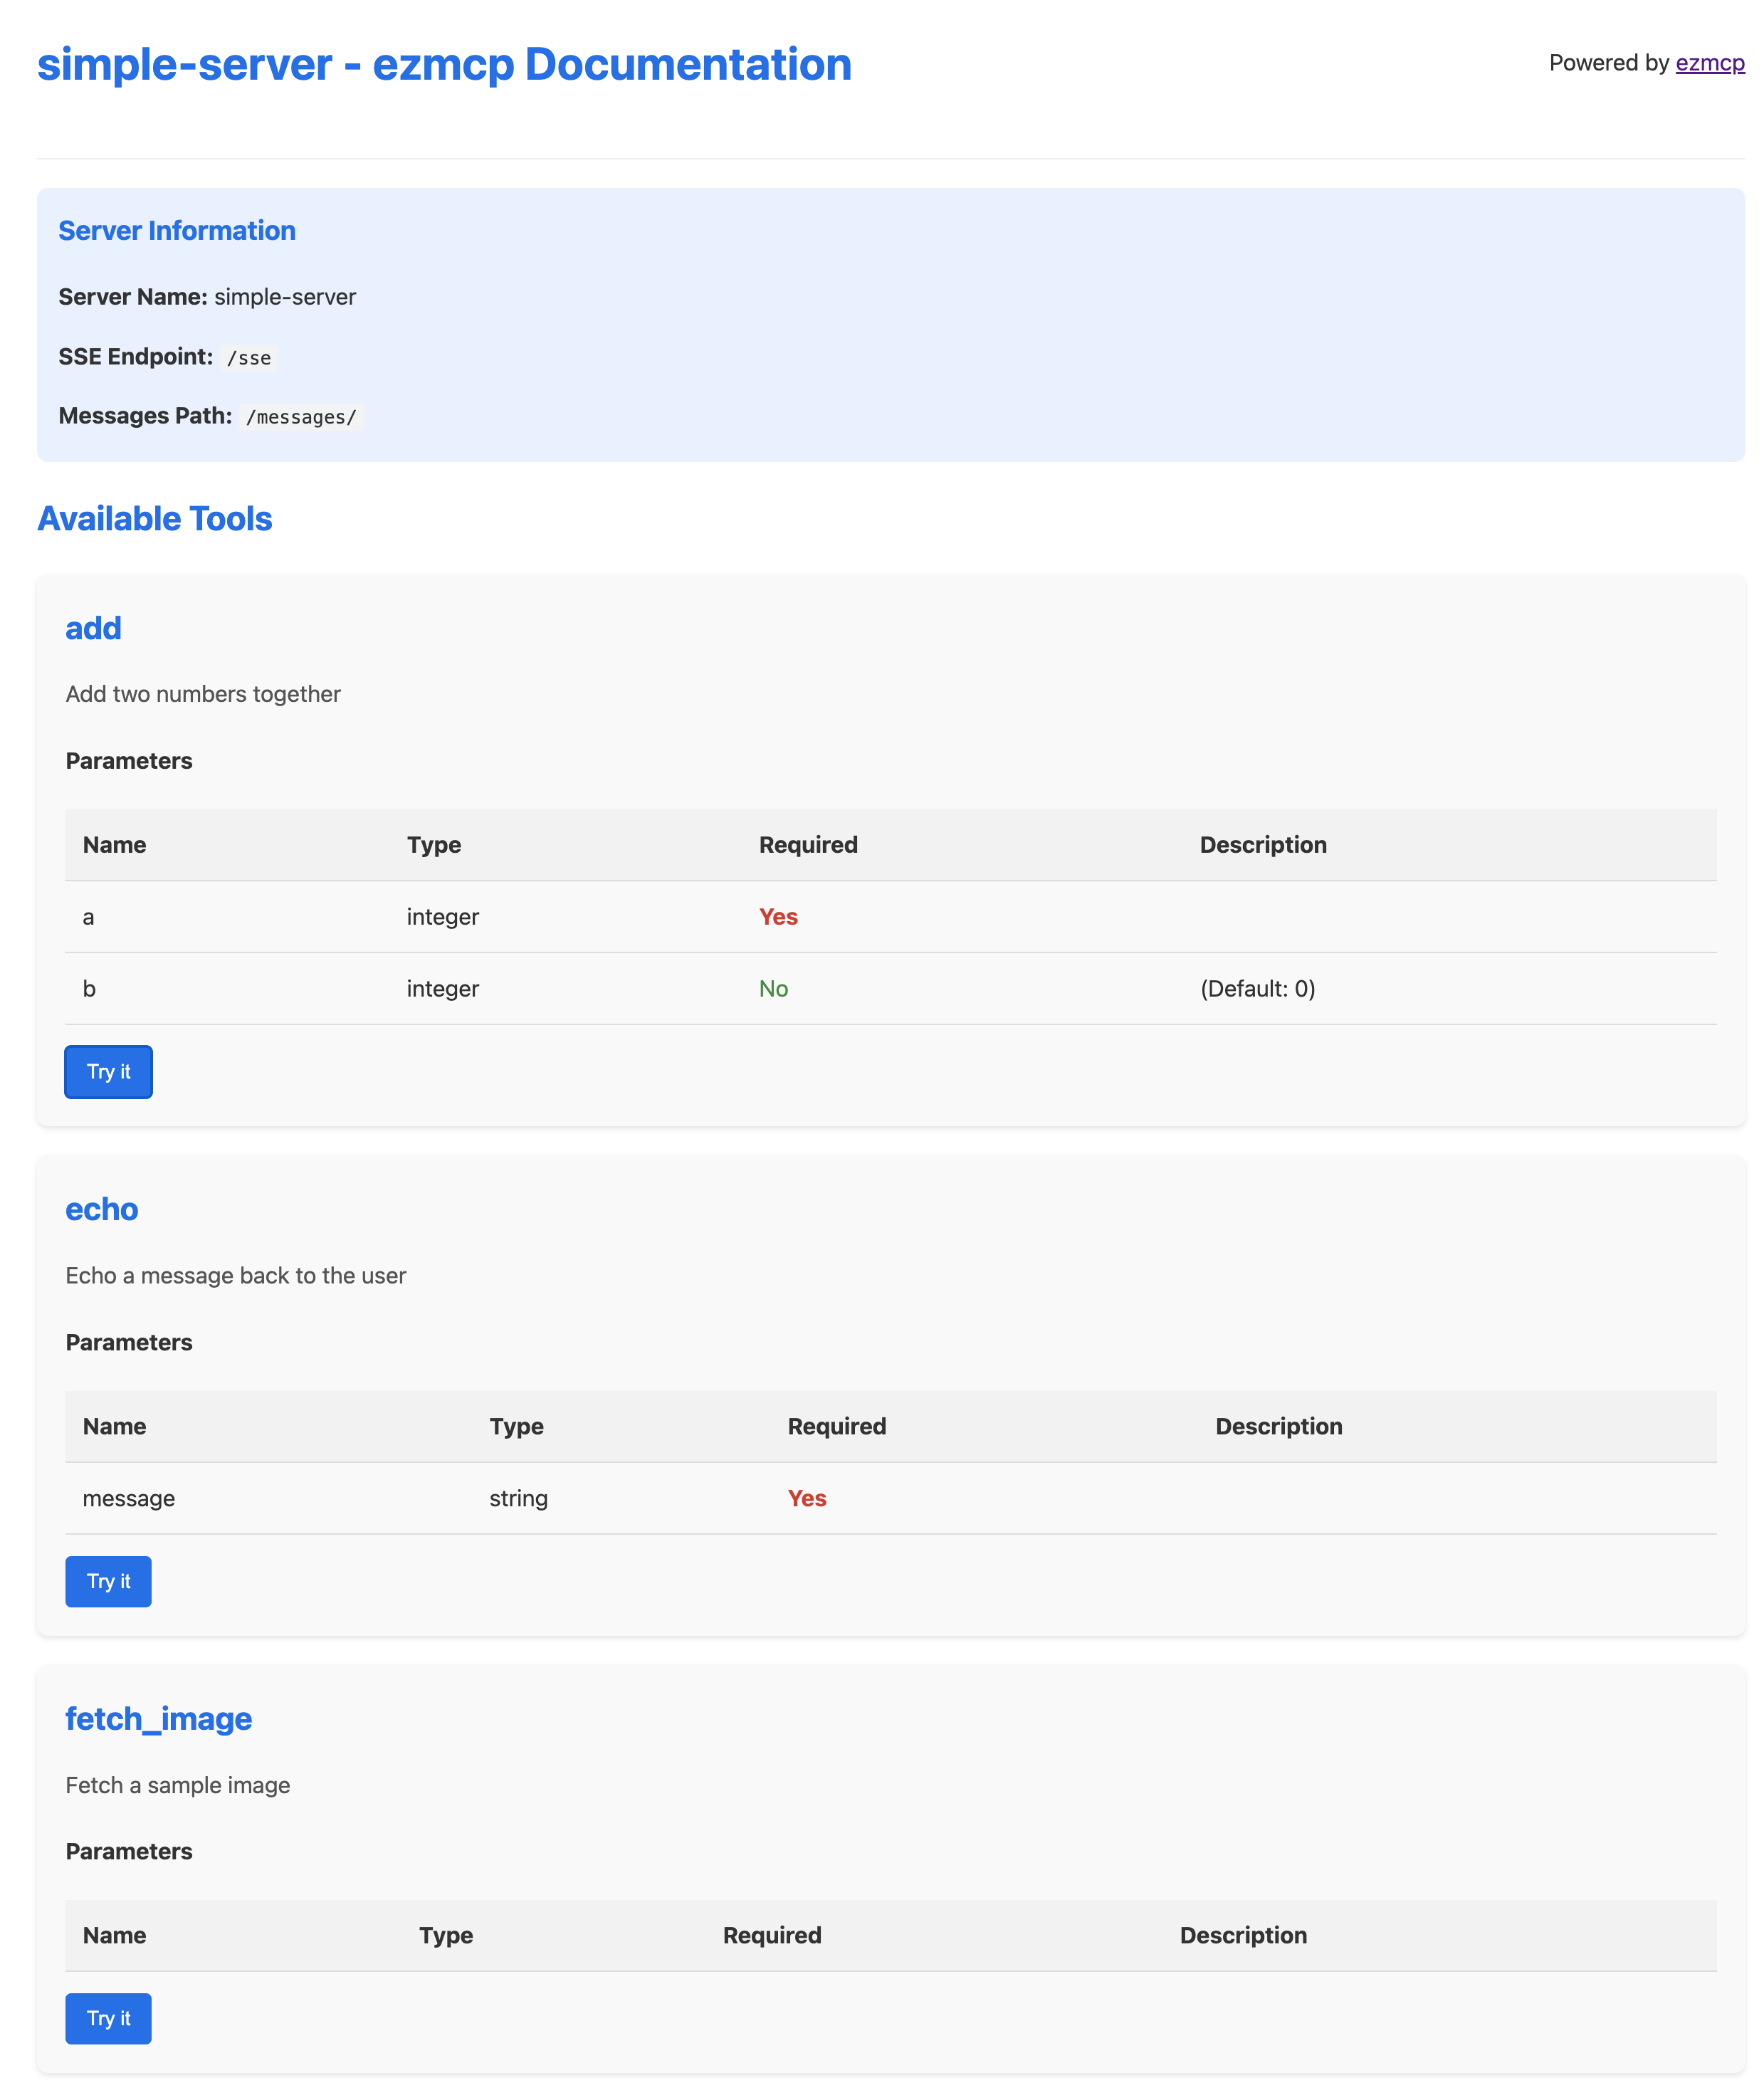The width and height of the screenshot is (1764, 2100).
Task: Click the add tool heading
Action: click(93, 628)
